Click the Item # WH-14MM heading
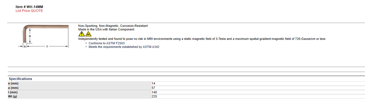 (x=29, y=7)
